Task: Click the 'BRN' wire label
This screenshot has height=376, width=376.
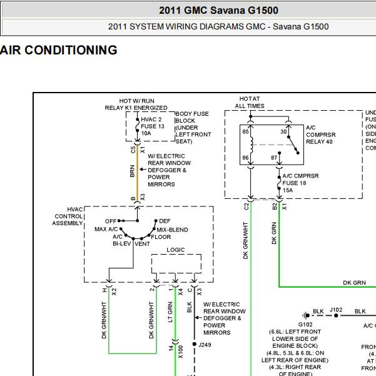Action: tap(132, 171)
